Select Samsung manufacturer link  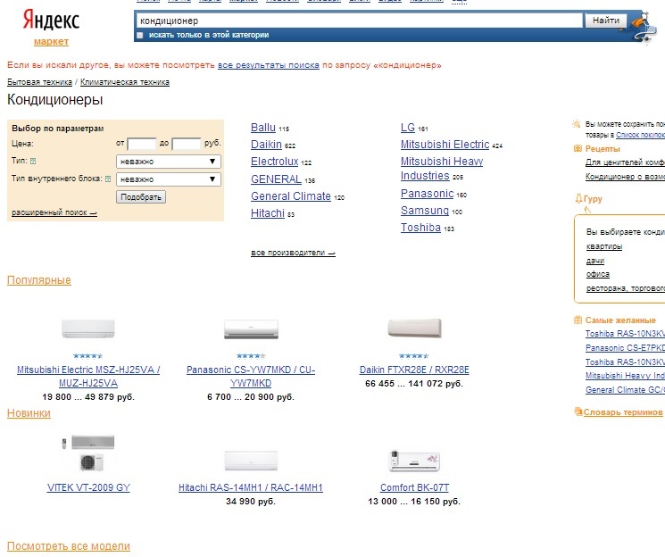(x=425, y=211)
